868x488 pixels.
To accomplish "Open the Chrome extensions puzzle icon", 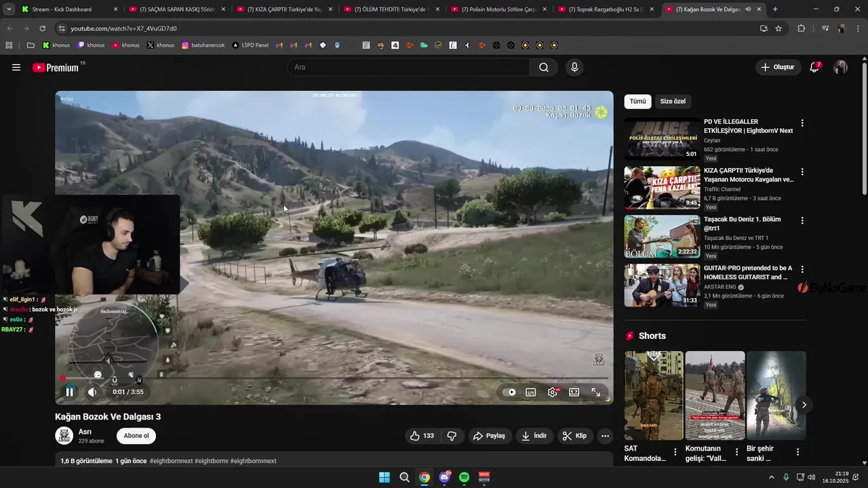I will click(801, 28).
